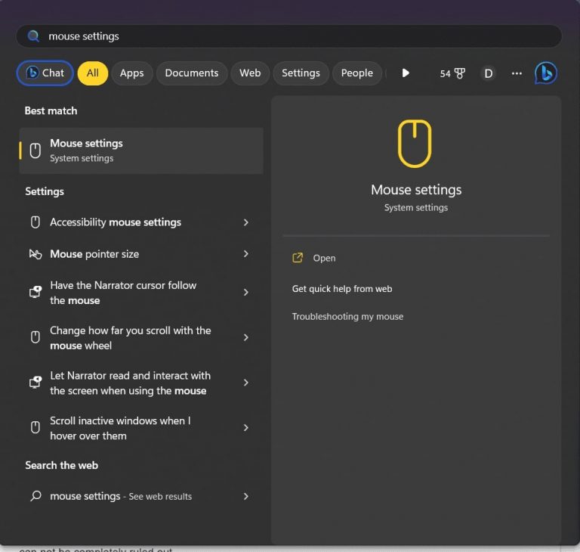
Task: Click the rewards points trophy icon
Action: coord(459,73)
